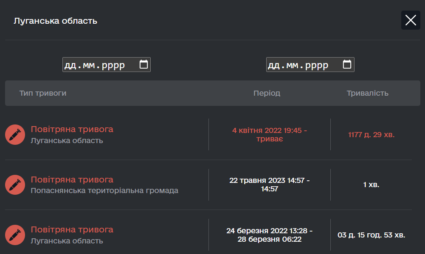Open calendar picker on right date field
The height and width of the screenshot is (254, 425).
coord(347,65)
